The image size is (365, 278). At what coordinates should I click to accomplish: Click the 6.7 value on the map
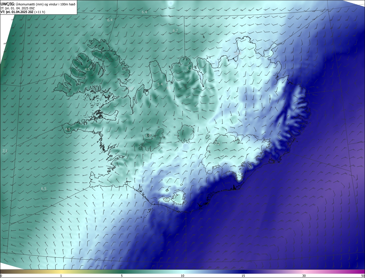click(175, 30)
